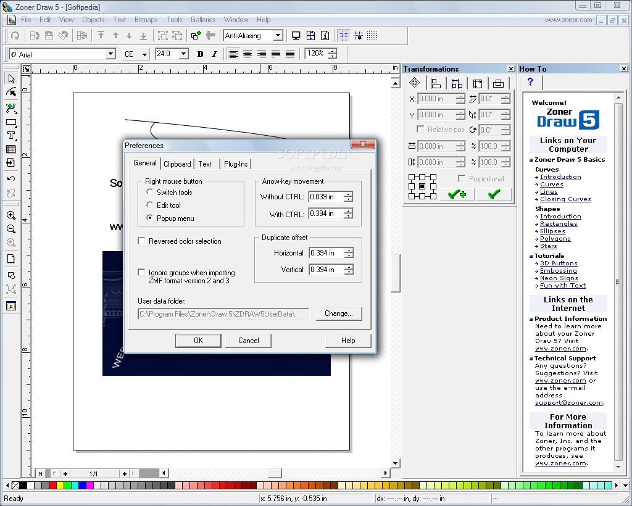Click the Bold B formatting icon
Screen dimensions: 632x506
click(x=201, y=54)
